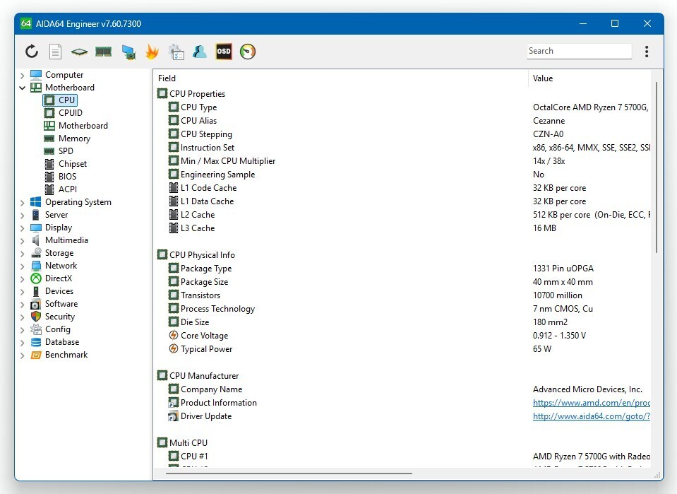The height and width of the screenshot is (494, 677).
Task: Launch the flame stability test icon
Action: [152, 52]
